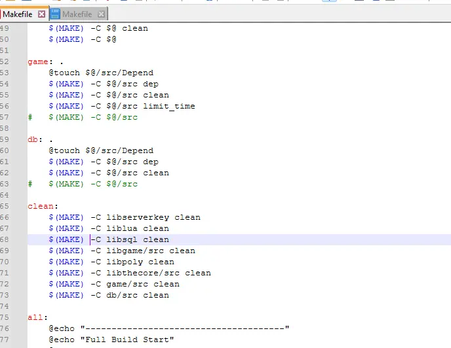
Task: Select line via margin number 68
Action: pyautogui.click(x=5, y=240)
